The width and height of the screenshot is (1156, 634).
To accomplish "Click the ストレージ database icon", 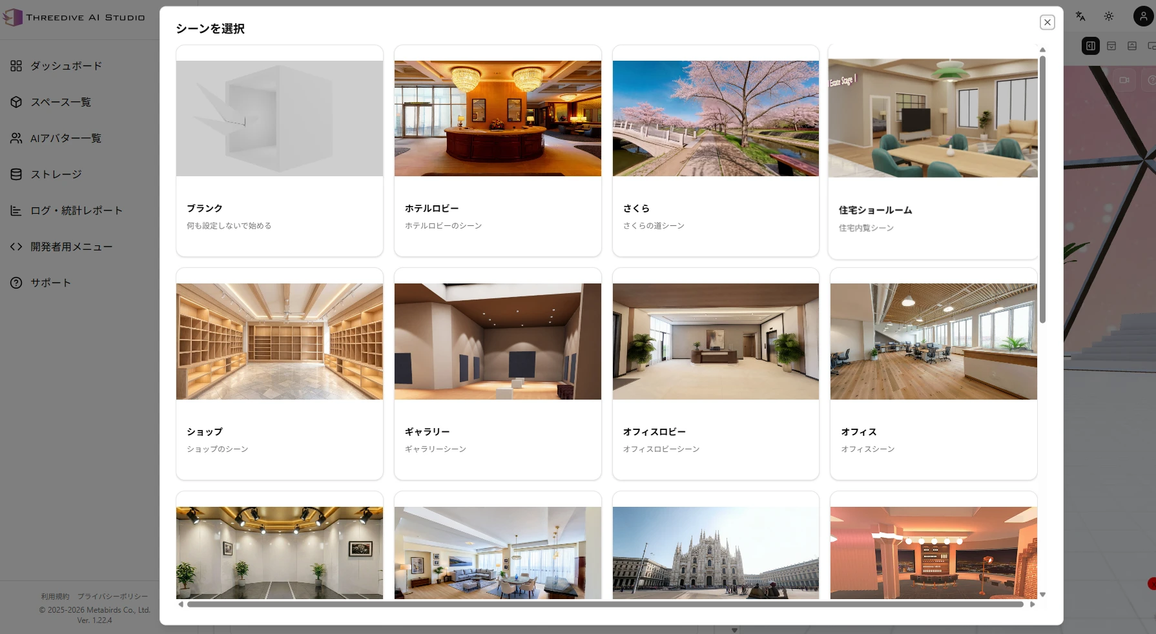I will coord(16,174).
